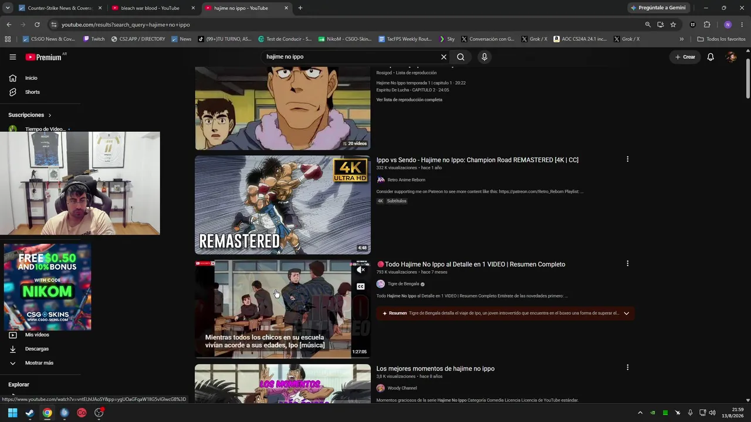Open the REMASTERED 4K video thumbnail
Image resolution: width=751 pixels, height=422 pixels.
click(283, 205)
